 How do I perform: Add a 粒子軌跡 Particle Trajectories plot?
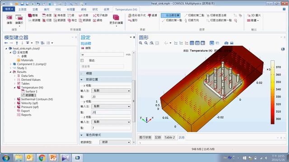pos(100,15)
